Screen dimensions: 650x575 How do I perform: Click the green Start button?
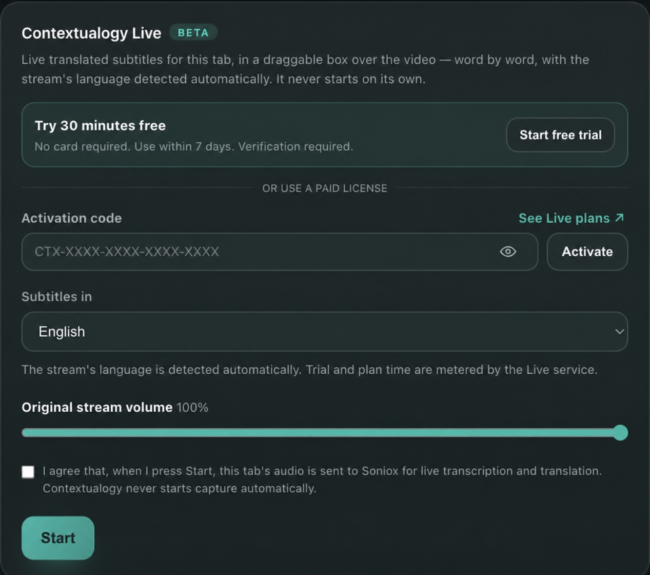58,538
